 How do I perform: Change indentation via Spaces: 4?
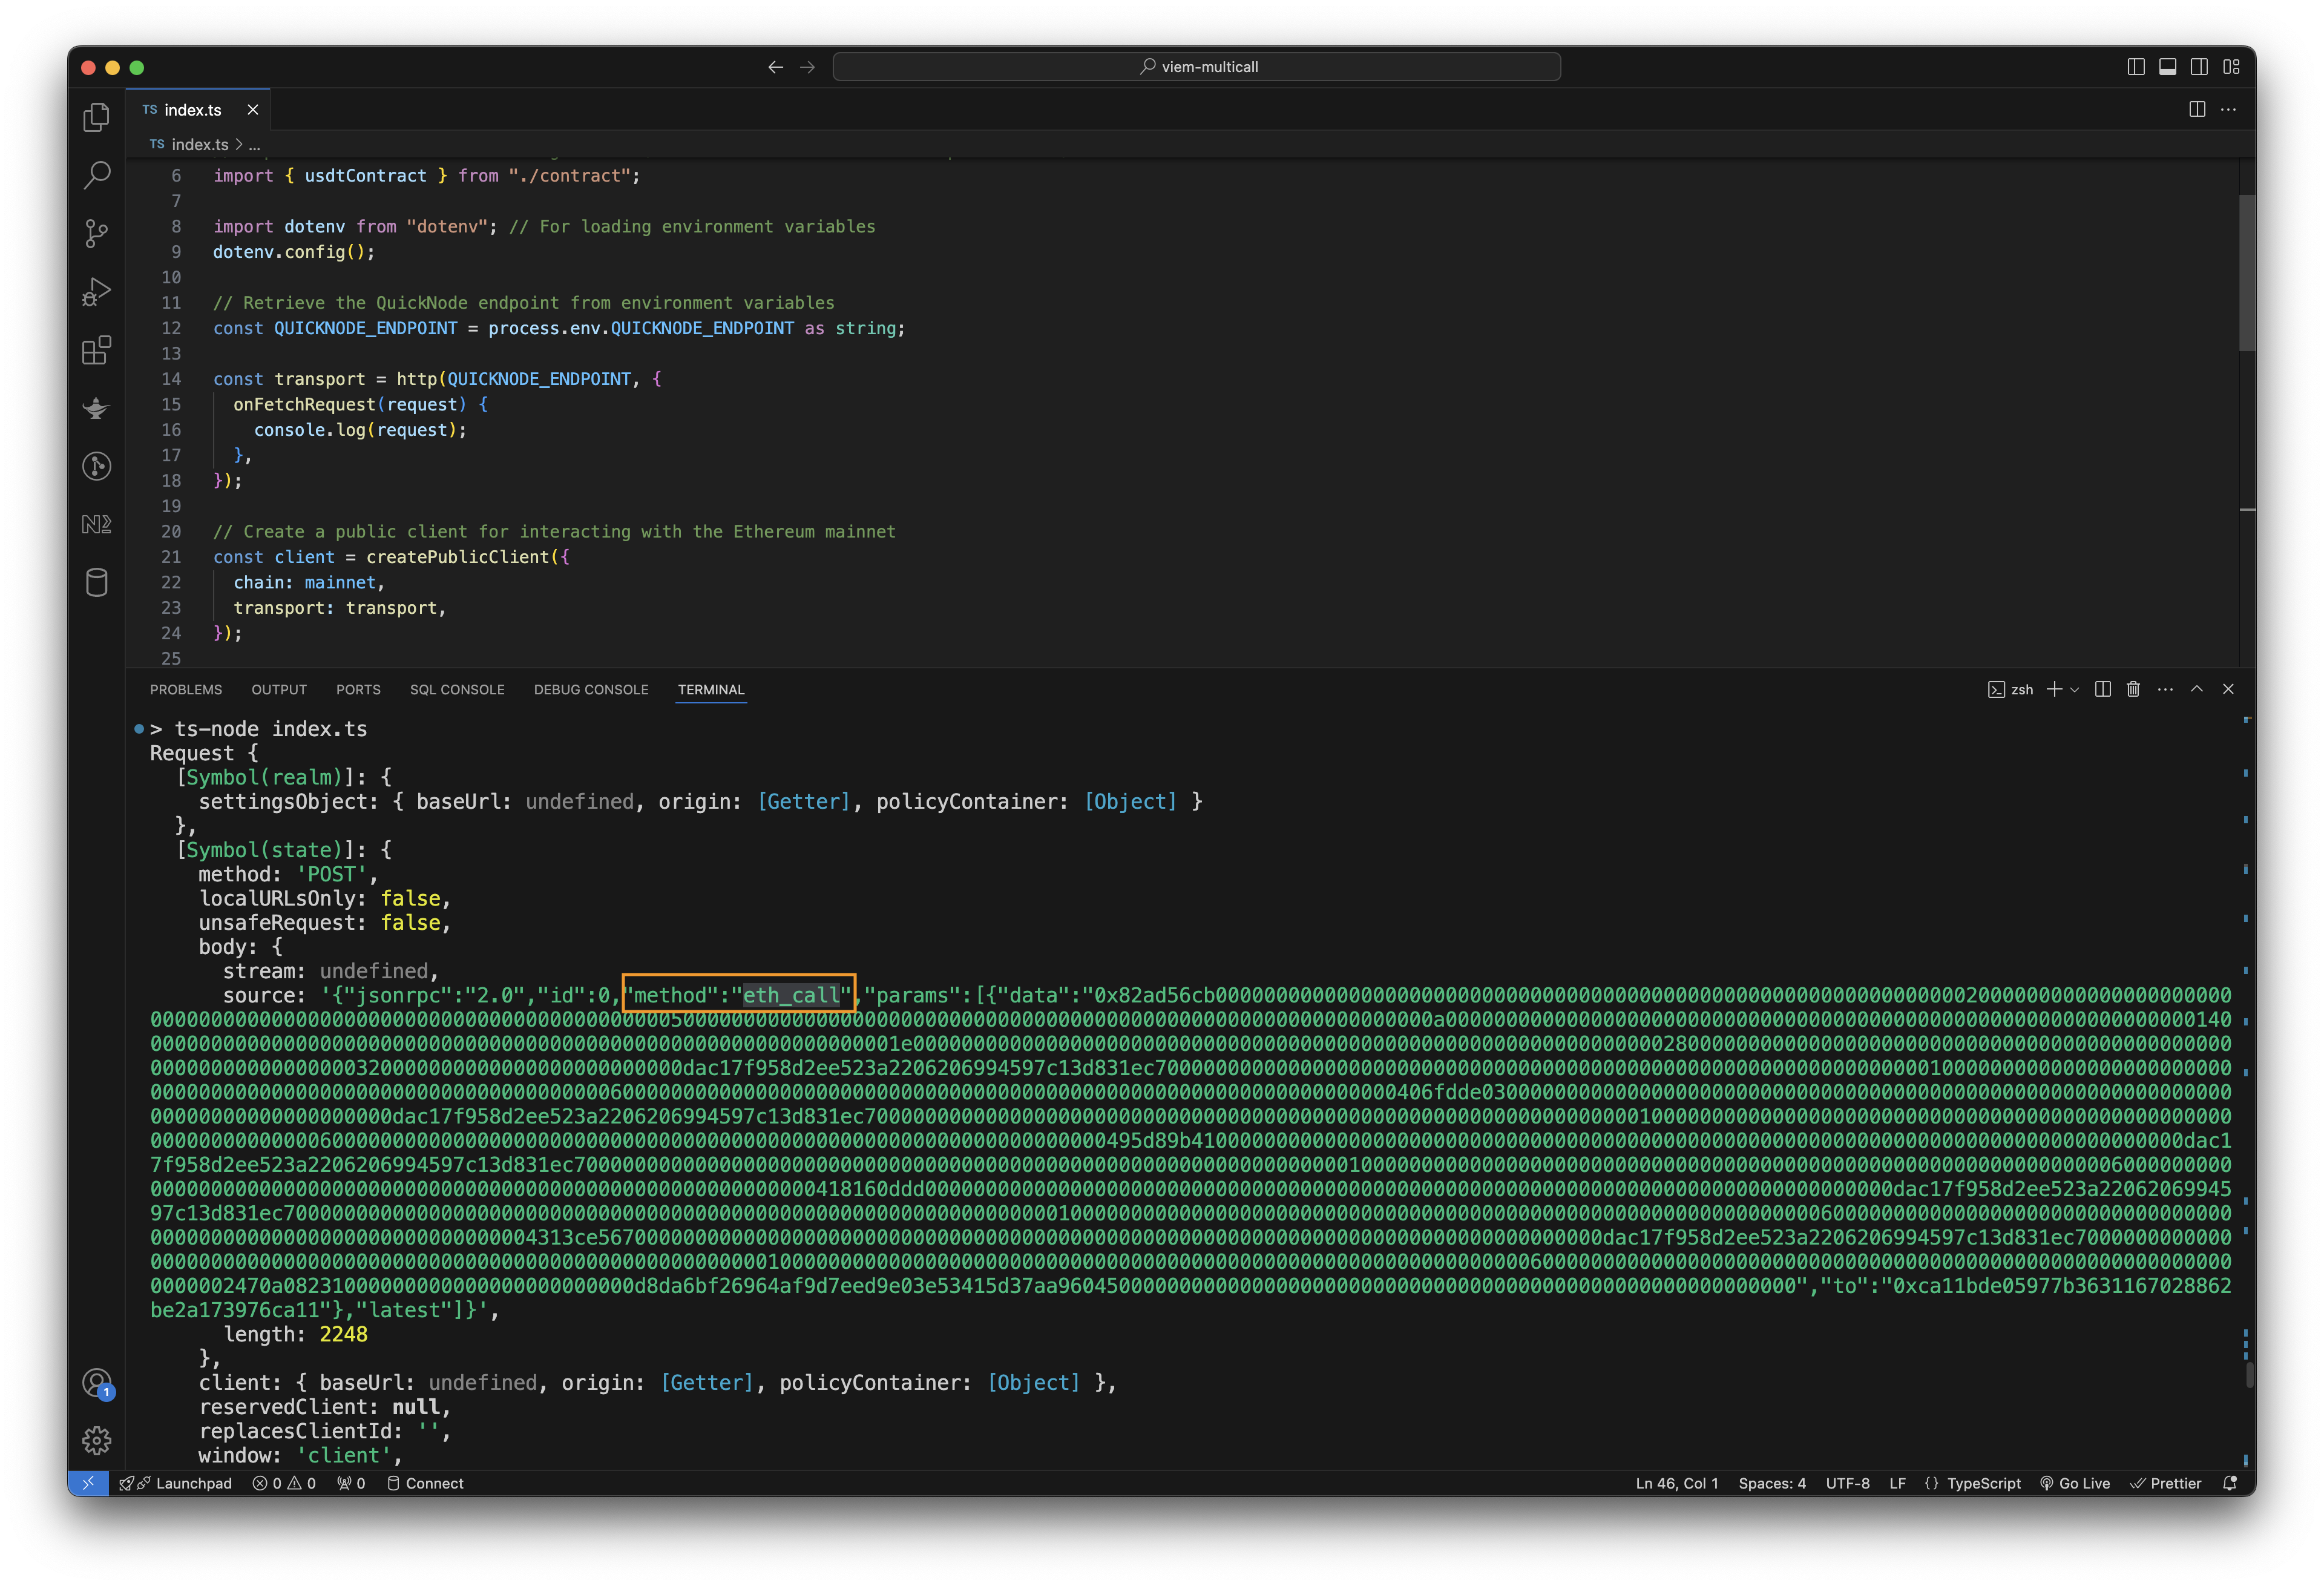(1772, 1483)
